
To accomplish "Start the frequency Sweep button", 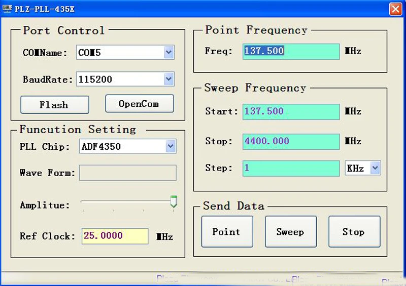I will [290, 232].
